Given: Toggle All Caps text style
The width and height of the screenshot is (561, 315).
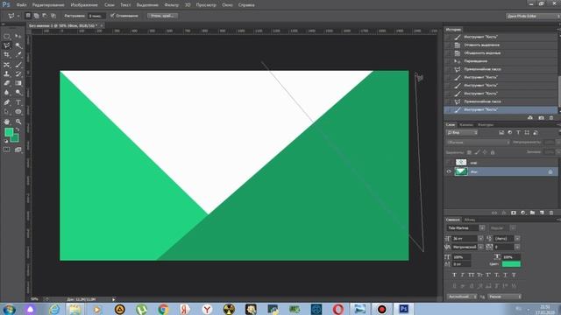Looking at the screenshot, I should point(472,275).
